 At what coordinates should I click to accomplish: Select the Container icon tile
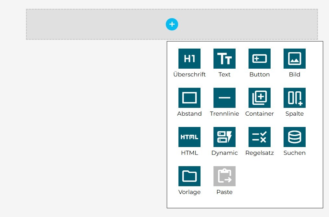pyautogui.click(x=260, y=98)
